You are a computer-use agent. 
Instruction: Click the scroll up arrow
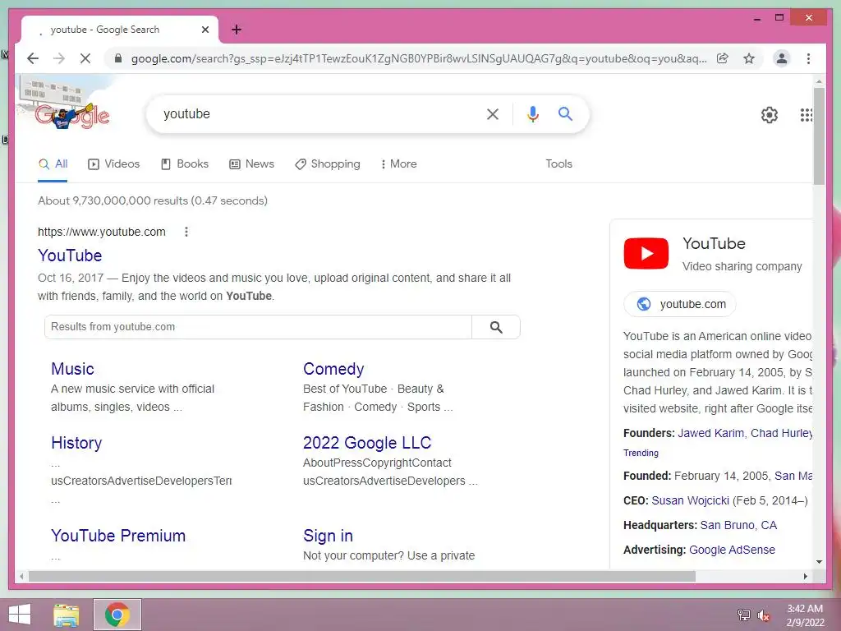(x=819, y=81)
